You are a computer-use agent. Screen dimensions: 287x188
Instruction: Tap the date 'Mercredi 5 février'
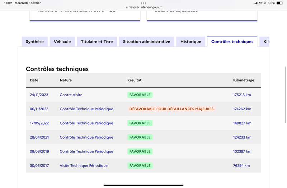[28, 3]
